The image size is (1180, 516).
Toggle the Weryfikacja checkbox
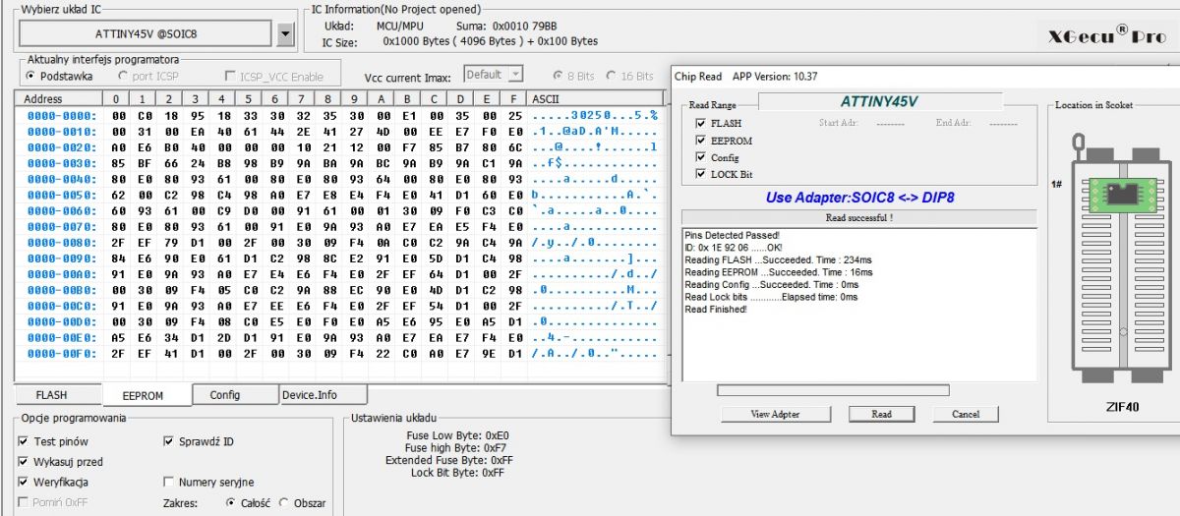(x=24, y=483)
